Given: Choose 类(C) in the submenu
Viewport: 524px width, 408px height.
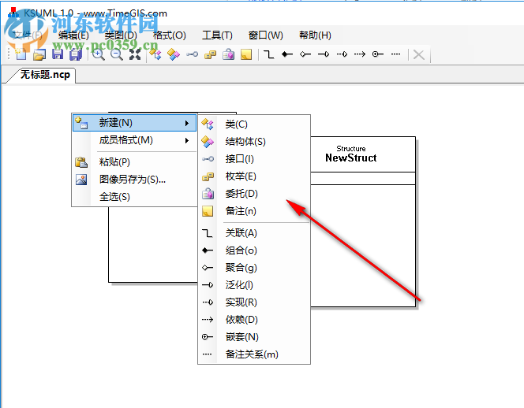Looking at the screenshot, I should (x=254, y=124).
